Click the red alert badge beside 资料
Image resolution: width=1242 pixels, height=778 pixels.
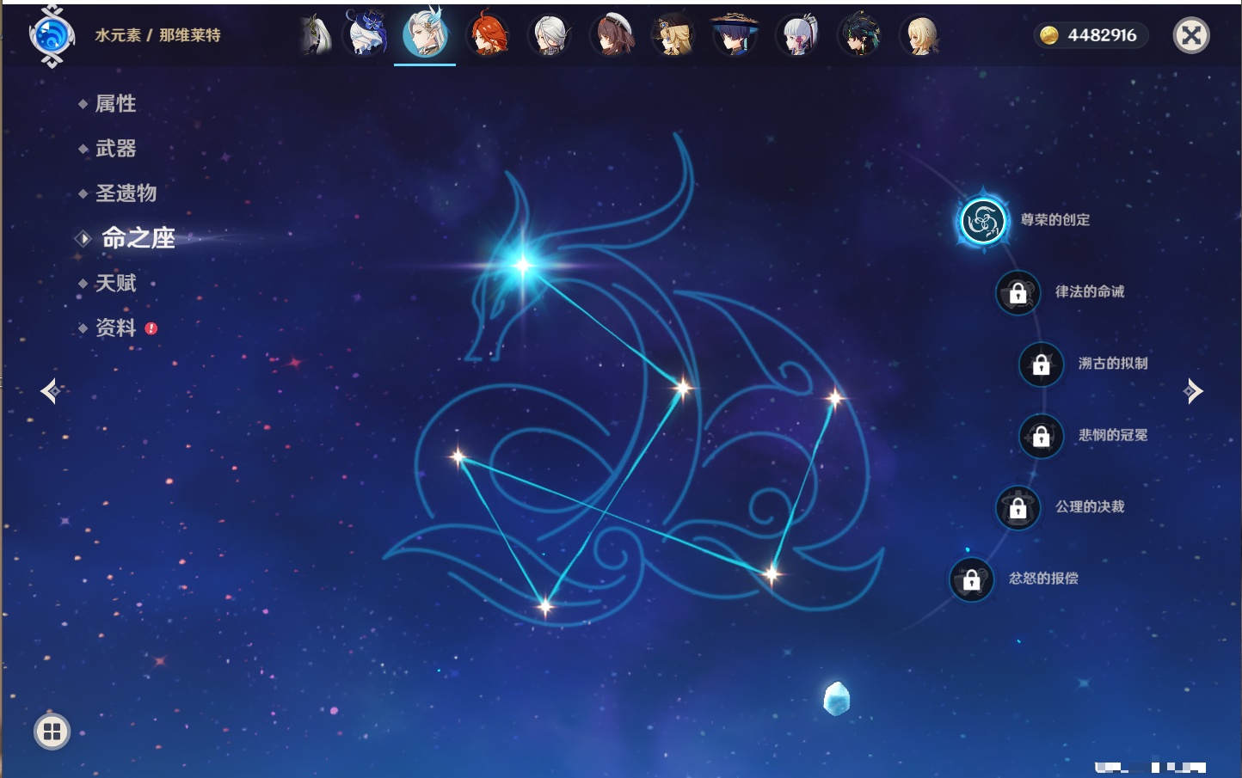pos(151,328)
